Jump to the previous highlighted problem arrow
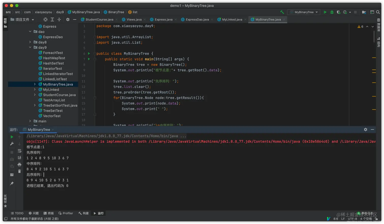Screen dimensions: 384x224 (x=367, y=26)
